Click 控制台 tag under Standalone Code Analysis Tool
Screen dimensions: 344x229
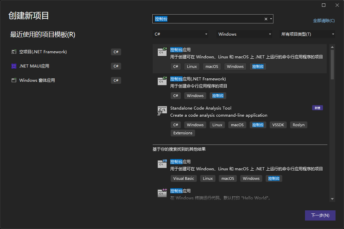pyautogui.click(x=258, y=125)
